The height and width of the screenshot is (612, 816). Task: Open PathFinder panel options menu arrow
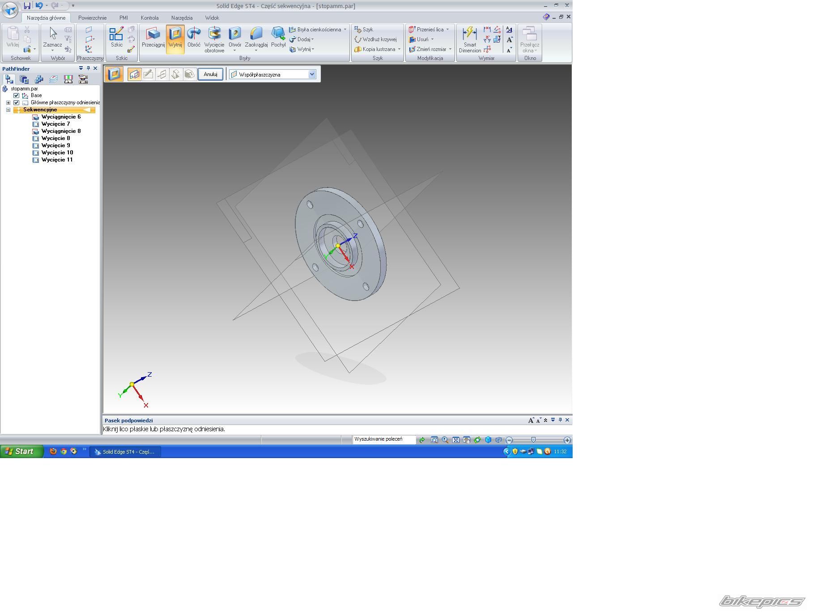coord(81,68)
